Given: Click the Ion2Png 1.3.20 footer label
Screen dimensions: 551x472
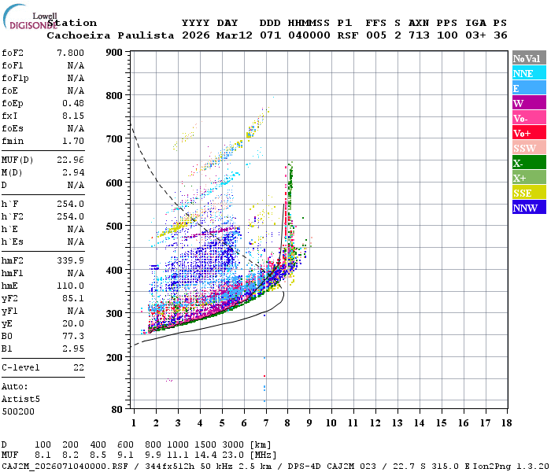Looking at the screenshot, I should (511, 466).
